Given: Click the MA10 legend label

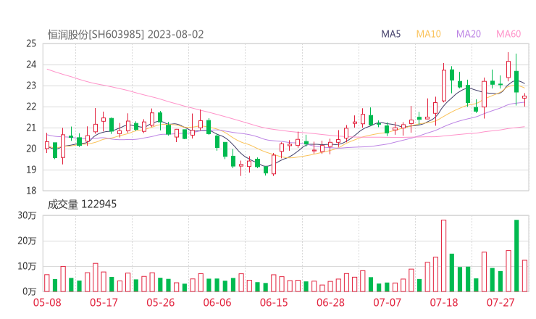Looking at the screenshot, I should click(428, 34).
